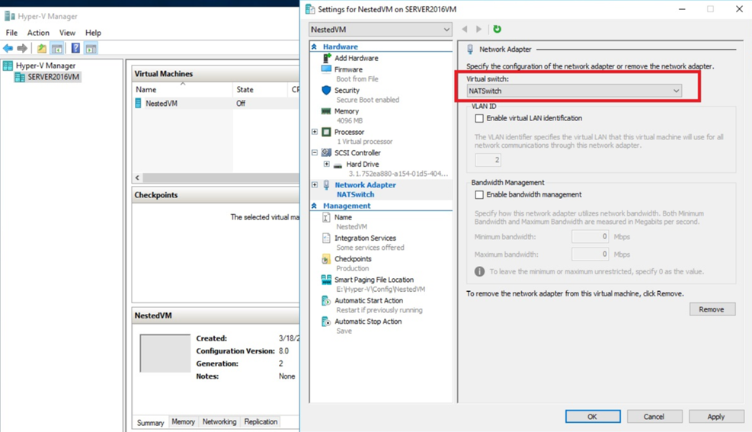Open Integration Services setting
The width and height of the screenshot is (752, 432).
[x=365, y=238]
